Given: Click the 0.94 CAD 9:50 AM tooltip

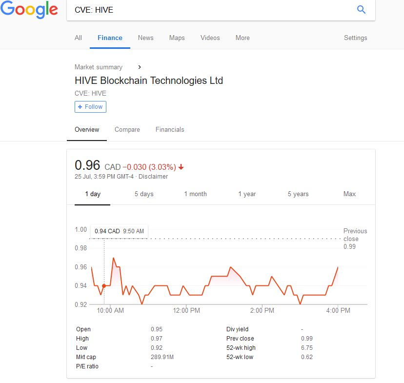Looking at the screenshot, I should 119,231.
